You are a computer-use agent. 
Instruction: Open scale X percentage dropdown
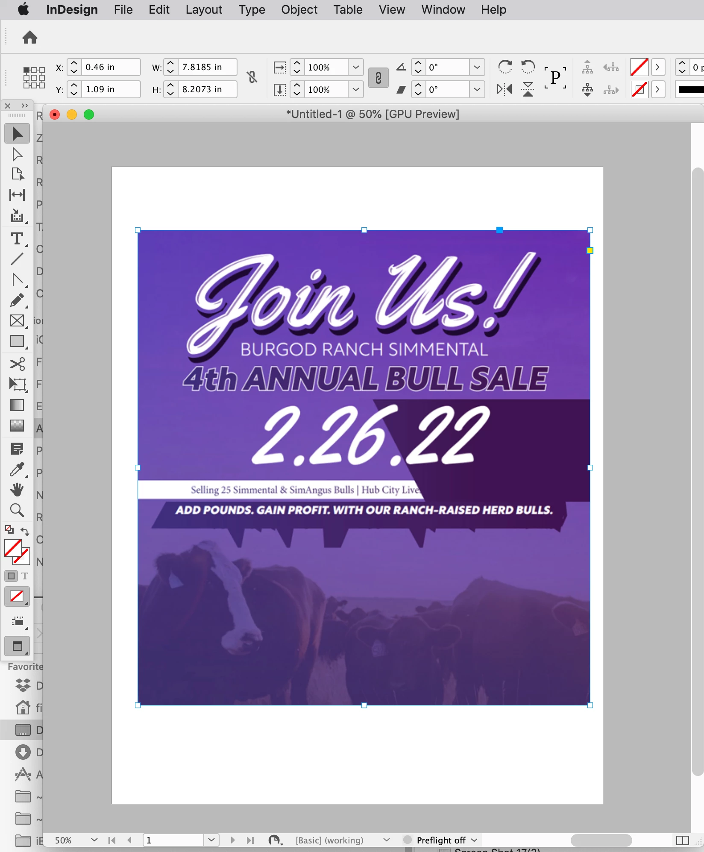tap(355, 67)
